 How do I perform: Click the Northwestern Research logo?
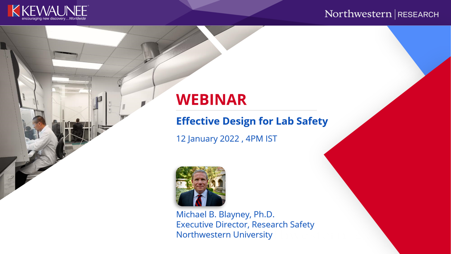[382, 14]
